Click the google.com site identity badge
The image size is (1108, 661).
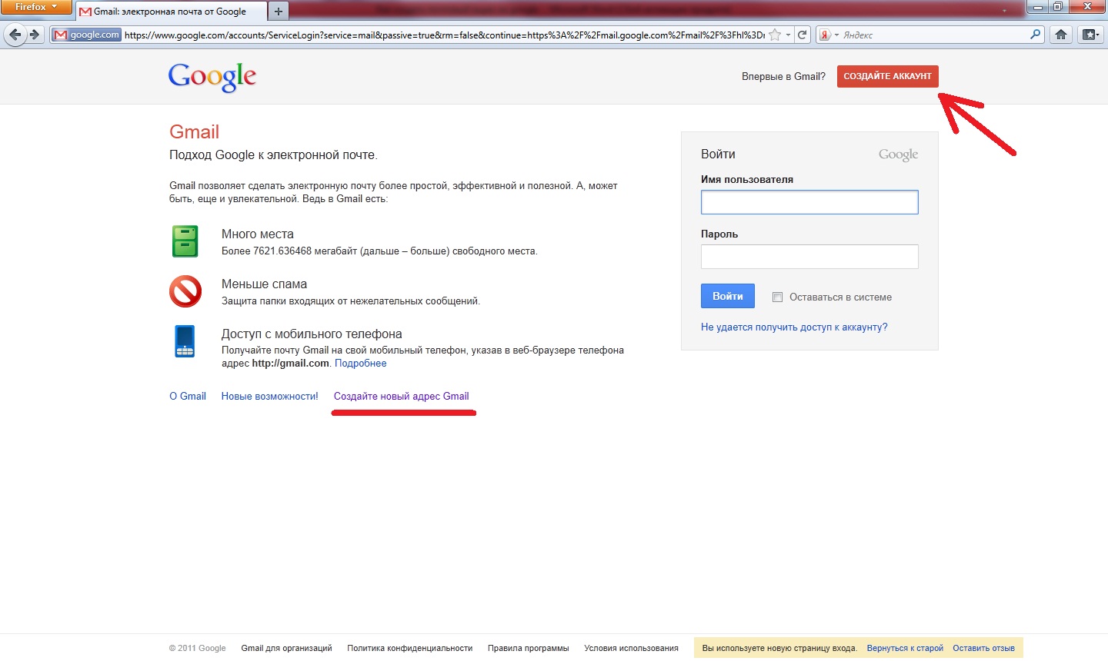(x=86, y=35)
